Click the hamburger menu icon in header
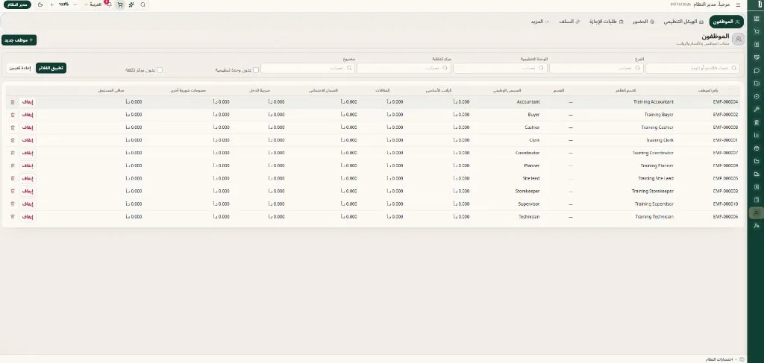764x363 pixels. tap(738, 5)
